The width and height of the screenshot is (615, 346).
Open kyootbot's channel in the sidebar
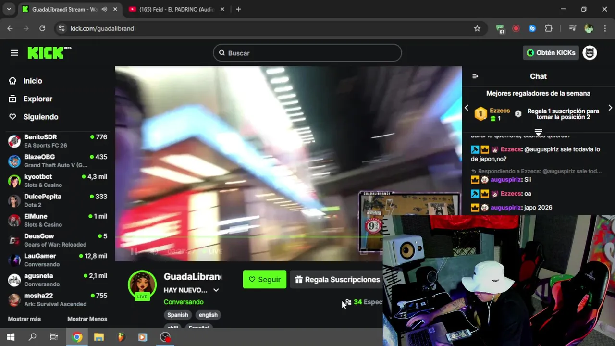click(x=58, y=181)
